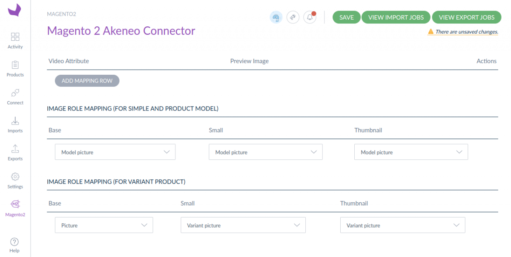The image size is (511, 257).
Task: Open the Activity dashboard in sidebar
Action: [15, 40]
